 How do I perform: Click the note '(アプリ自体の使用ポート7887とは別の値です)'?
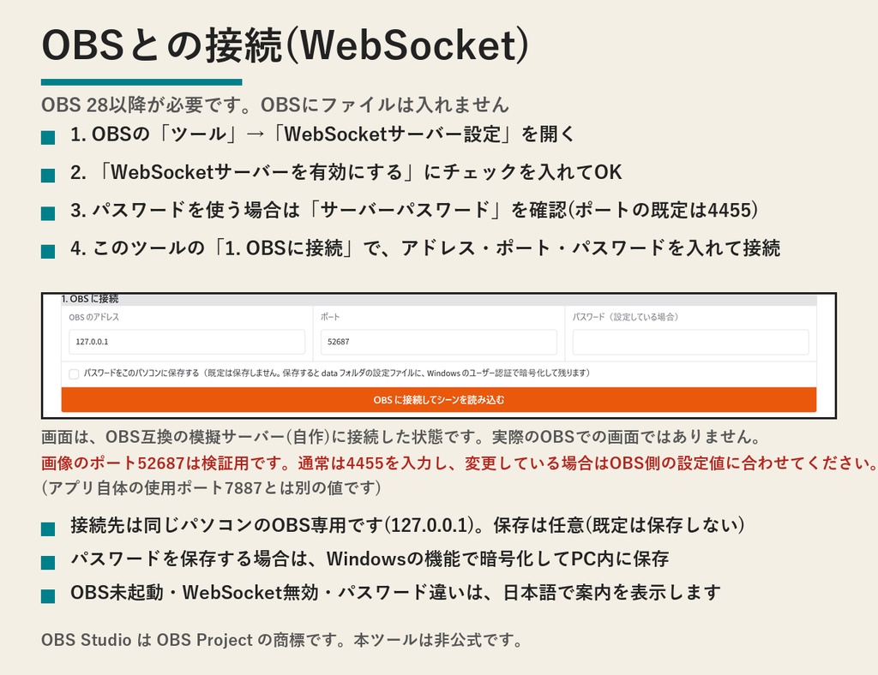211,488
